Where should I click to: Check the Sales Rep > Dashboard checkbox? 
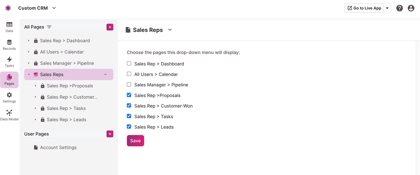pyautogui.click(x=129, y=63)
